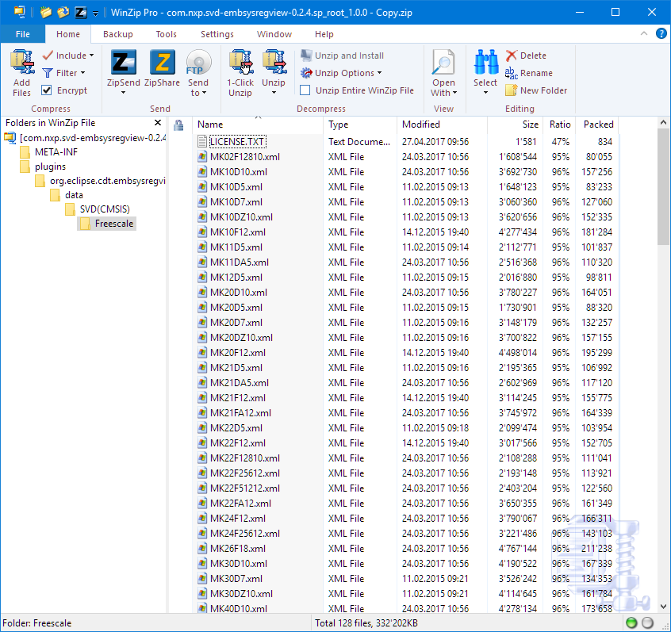Click the Open With magnifier icon
The height and width of the screenshot is (632, 671).
[x=443, y=63]
